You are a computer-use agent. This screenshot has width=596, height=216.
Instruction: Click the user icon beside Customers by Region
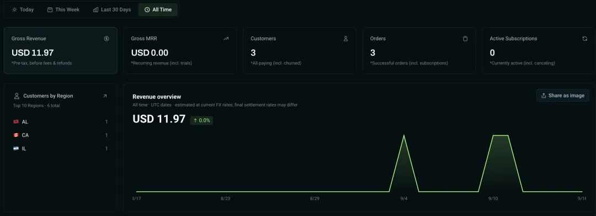tap(17, 96)
